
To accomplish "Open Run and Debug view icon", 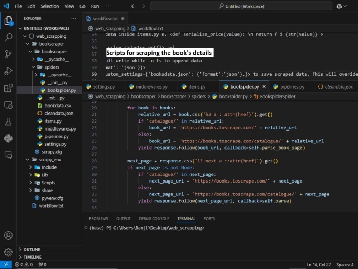I will [x=8, y=71].
